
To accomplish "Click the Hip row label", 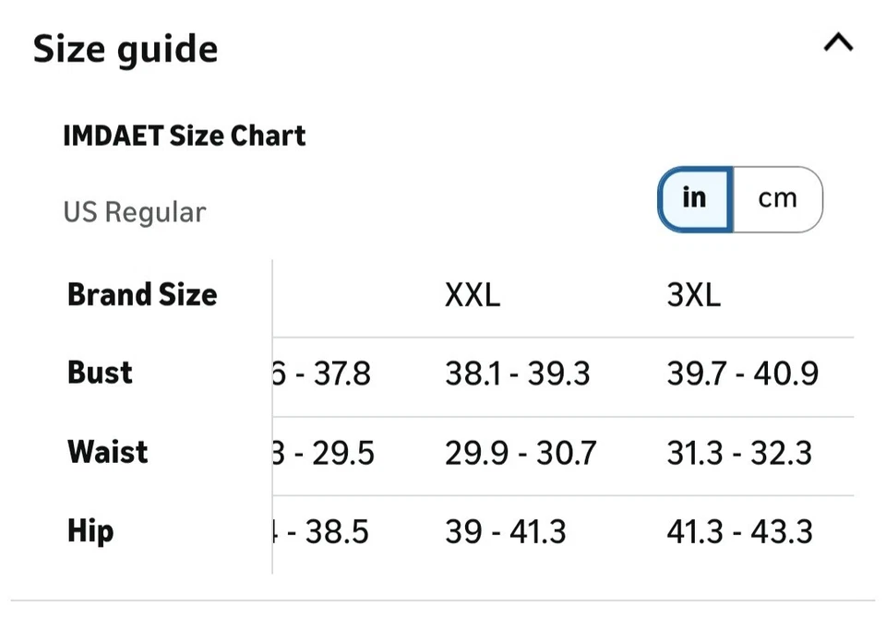I will 90,532.
